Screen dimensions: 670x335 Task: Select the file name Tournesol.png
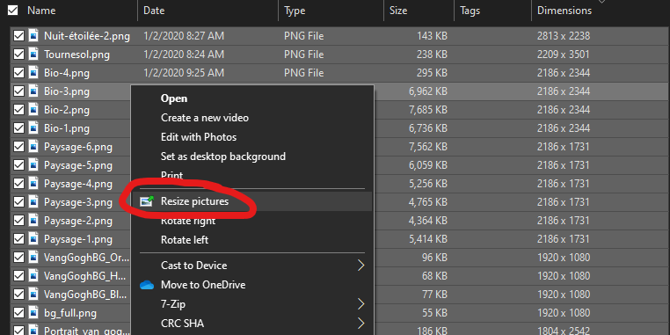76,55
